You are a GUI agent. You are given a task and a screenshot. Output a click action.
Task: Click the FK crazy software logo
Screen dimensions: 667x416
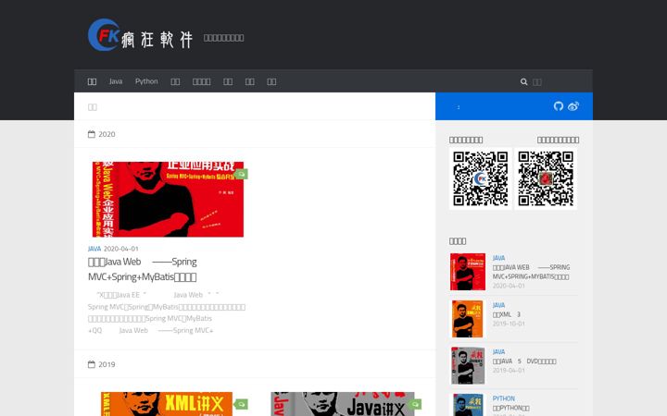tap(141, 35)
